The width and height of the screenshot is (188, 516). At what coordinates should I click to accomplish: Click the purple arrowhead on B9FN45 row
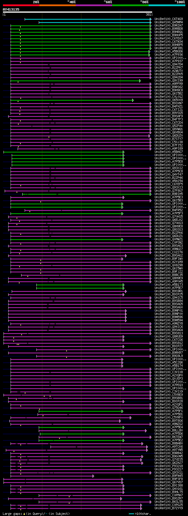93,476
